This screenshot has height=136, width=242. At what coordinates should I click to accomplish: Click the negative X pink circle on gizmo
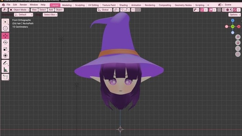pyautogui.click(x=227, y=27)
